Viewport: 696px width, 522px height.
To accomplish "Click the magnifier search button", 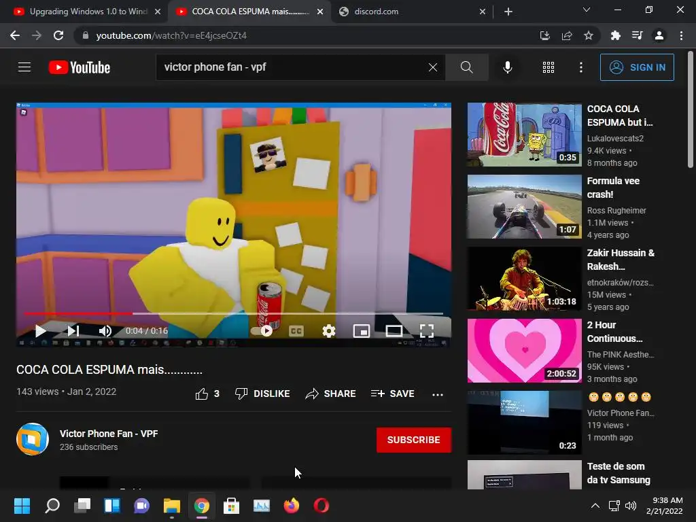I will (x=466, y=67).
